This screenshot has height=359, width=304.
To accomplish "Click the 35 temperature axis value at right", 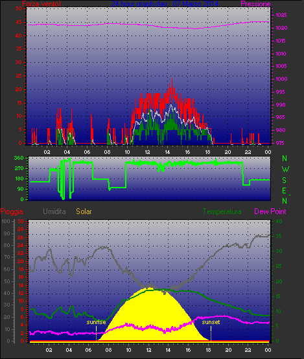I will point(279,236).
